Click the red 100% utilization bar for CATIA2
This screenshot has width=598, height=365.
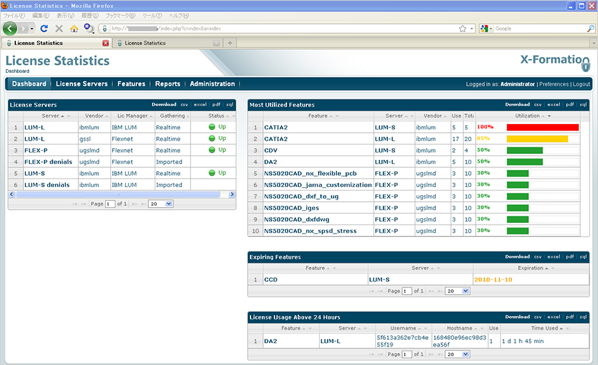coord(543,127)
